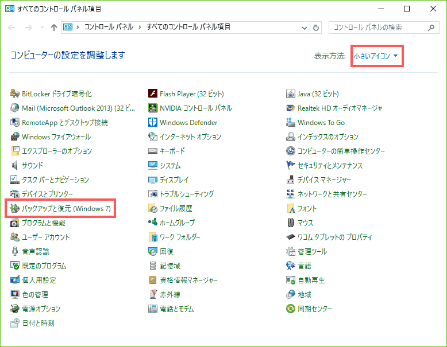
Task: Click the Flash Player (32 ビット) icon
Action: pyautogui.click(x=153, y=93)
